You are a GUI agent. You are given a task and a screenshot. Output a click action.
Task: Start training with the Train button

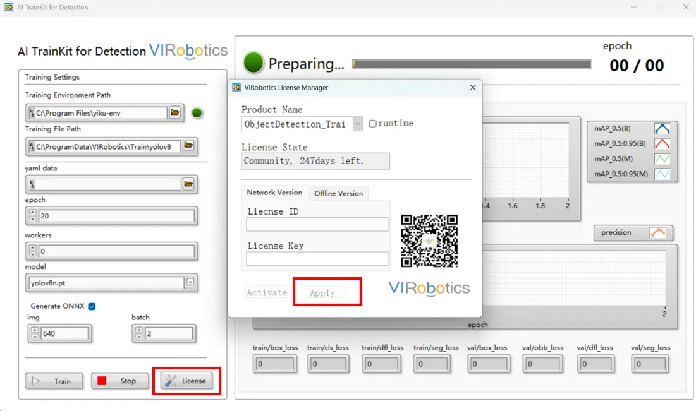pos(54,381)
